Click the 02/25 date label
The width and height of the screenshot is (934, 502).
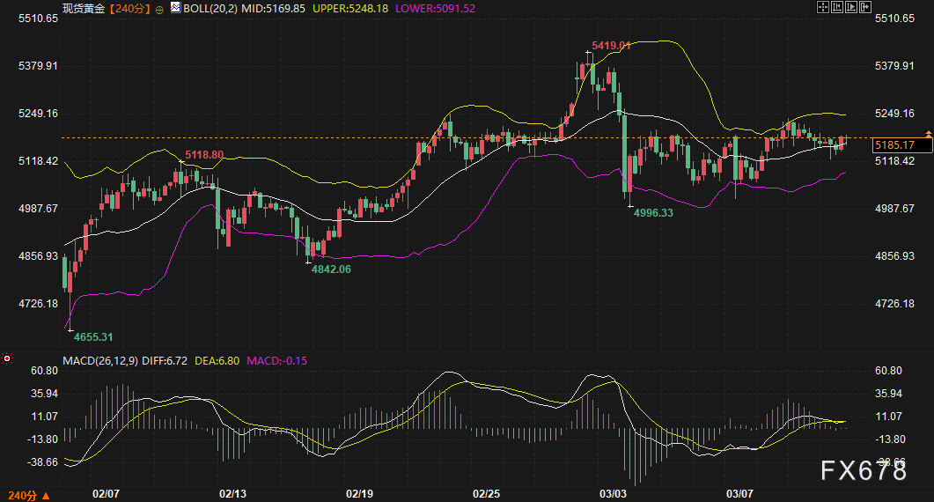(487, 494)
